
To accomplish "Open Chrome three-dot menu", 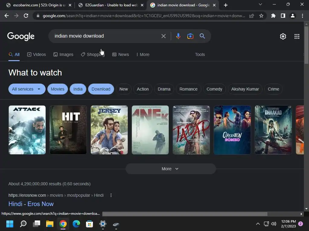I will [302, 16].
